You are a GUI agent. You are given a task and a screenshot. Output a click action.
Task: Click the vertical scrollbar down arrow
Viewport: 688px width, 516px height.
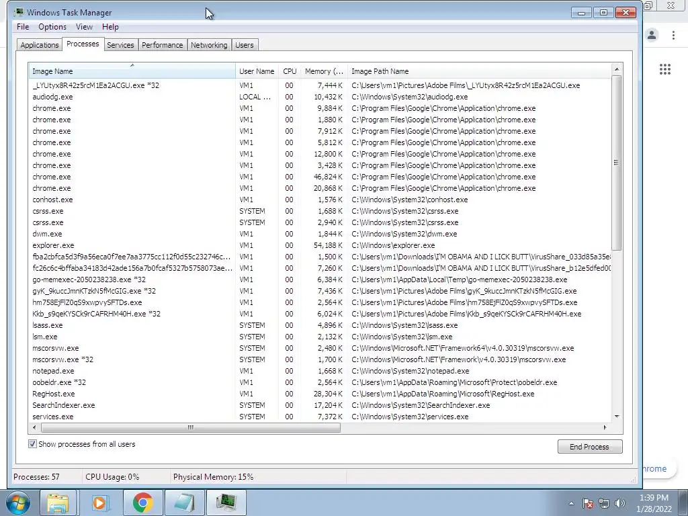pos(617,417)
